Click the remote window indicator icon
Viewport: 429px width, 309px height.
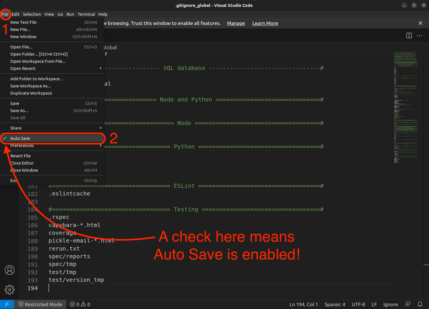point(7,304)
